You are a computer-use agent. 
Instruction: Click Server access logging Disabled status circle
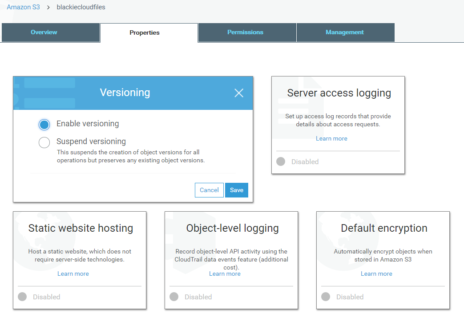coord(281,162)
